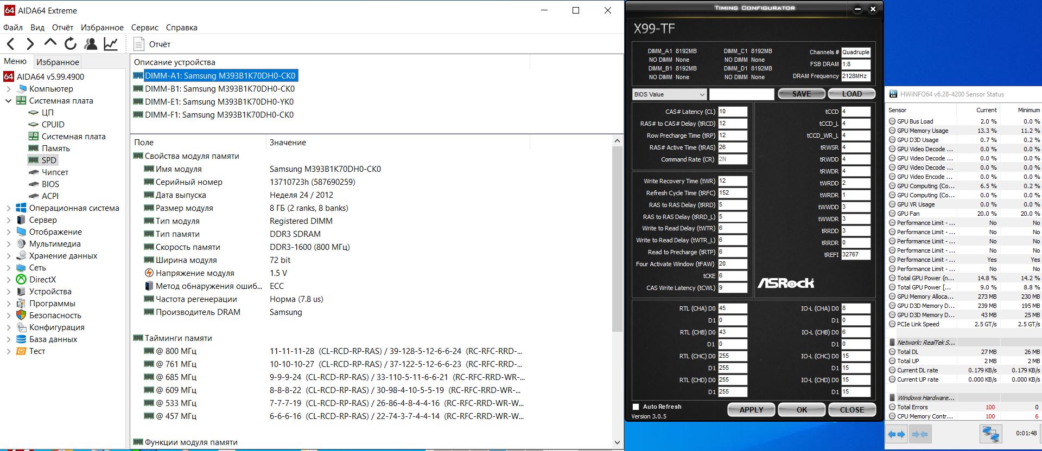Open the Сервис menu
The width and height of the screenshot is (1042, 451).
coord(145,27)
